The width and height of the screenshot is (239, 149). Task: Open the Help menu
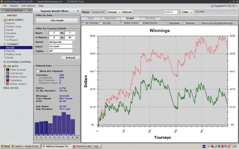pos(41,6)
